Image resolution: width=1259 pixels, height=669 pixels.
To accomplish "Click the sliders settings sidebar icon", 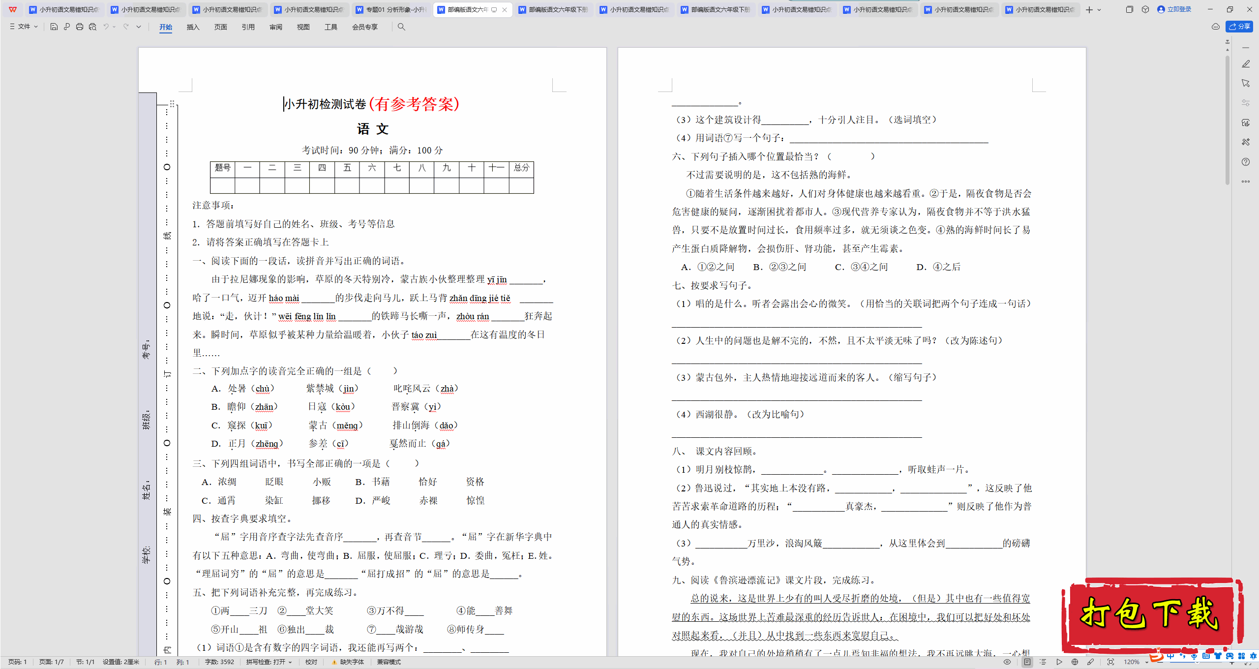I will pos(1246,103).
